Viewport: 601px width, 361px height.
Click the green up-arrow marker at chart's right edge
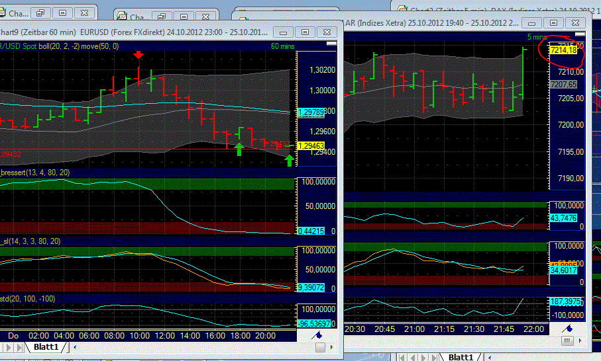(290, 161)
